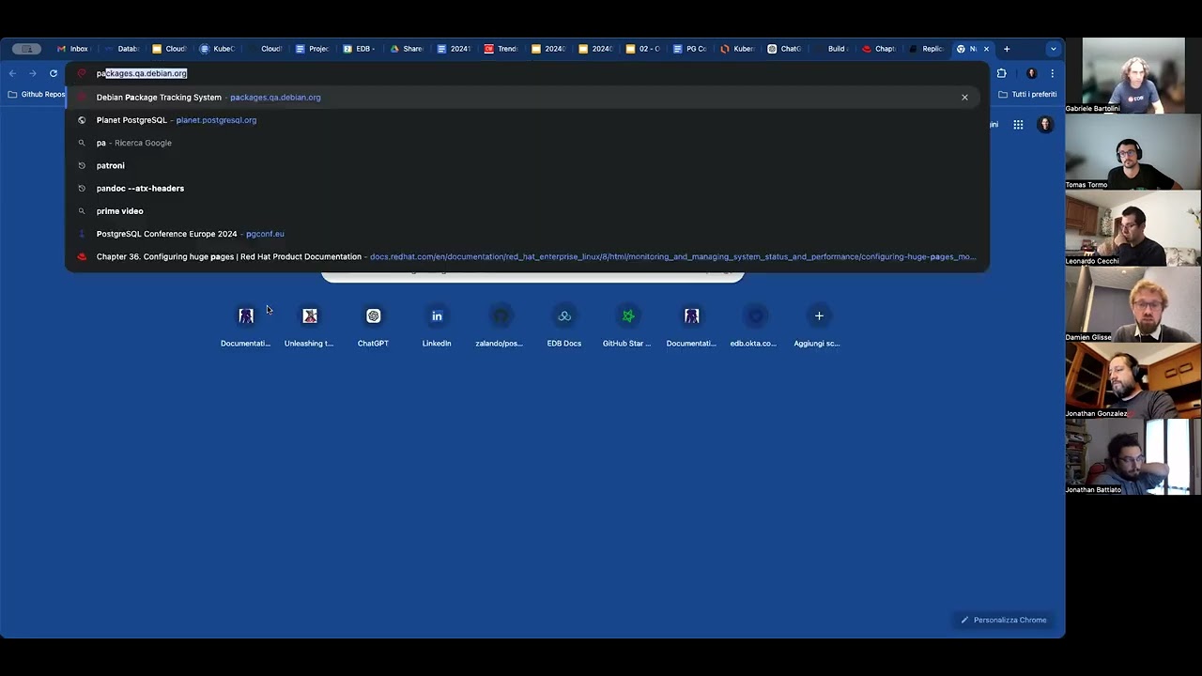Click the tab group chip at tab strip start
Image resolution: width=1202 pixels, height=676 pixels.
pos(26,49)
